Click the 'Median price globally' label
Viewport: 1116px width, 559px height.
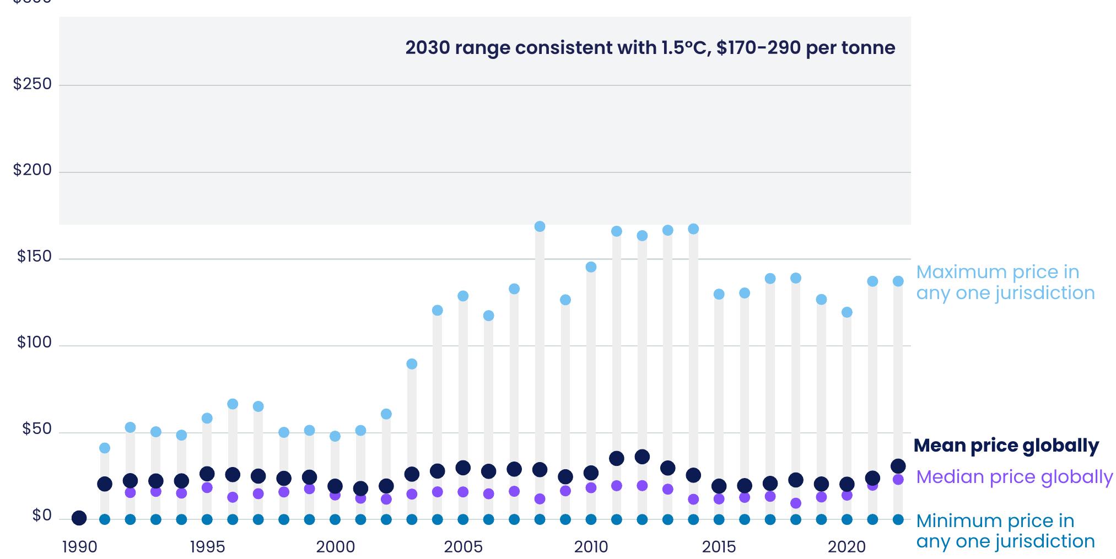1014,476
